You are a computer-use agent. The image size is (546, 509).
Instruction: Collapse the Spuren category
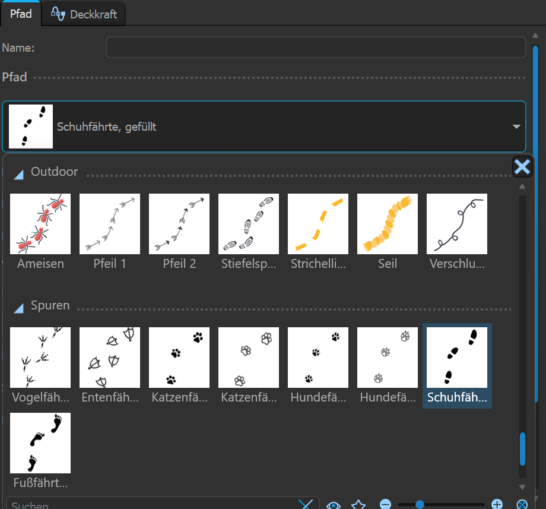point(19,307)
